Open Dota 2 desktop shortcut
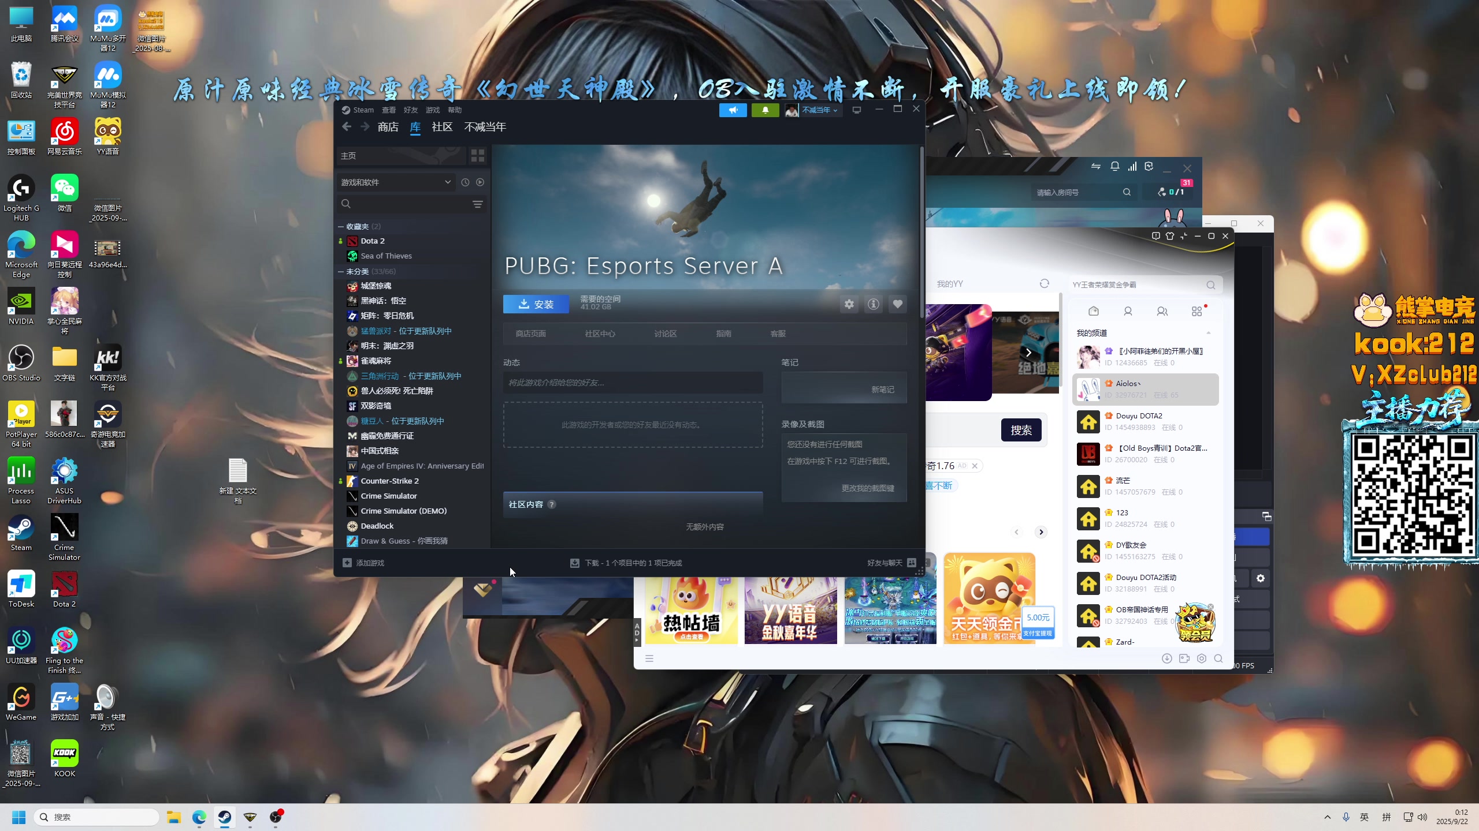Image resolution: width=1479 pixels, height=831 pixels. click(65, 589)
